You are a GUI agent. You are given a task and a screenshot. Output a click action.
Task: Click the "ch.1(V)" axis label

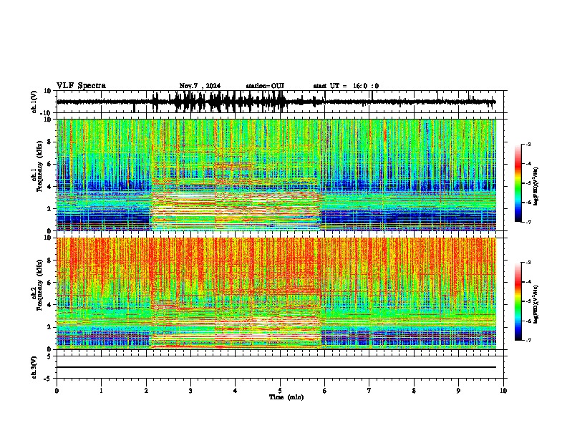tap(34, 102)
